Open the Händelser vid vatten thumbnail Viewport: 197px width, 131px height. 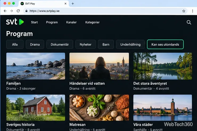99,66
